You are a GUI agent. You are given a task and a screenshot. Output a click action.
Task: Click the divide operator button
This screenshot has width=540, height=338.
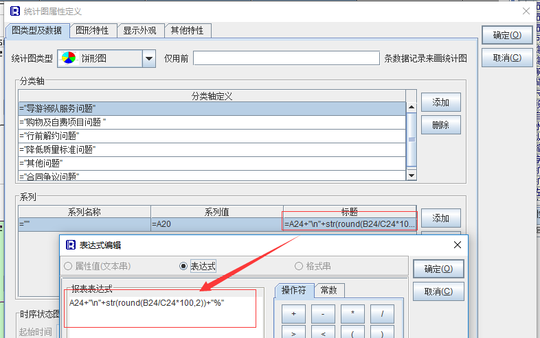point(382,313)
